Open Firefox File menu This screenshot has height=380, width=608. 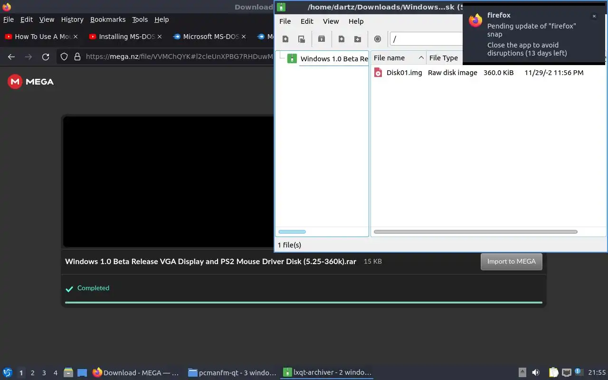tap(9, 19)
